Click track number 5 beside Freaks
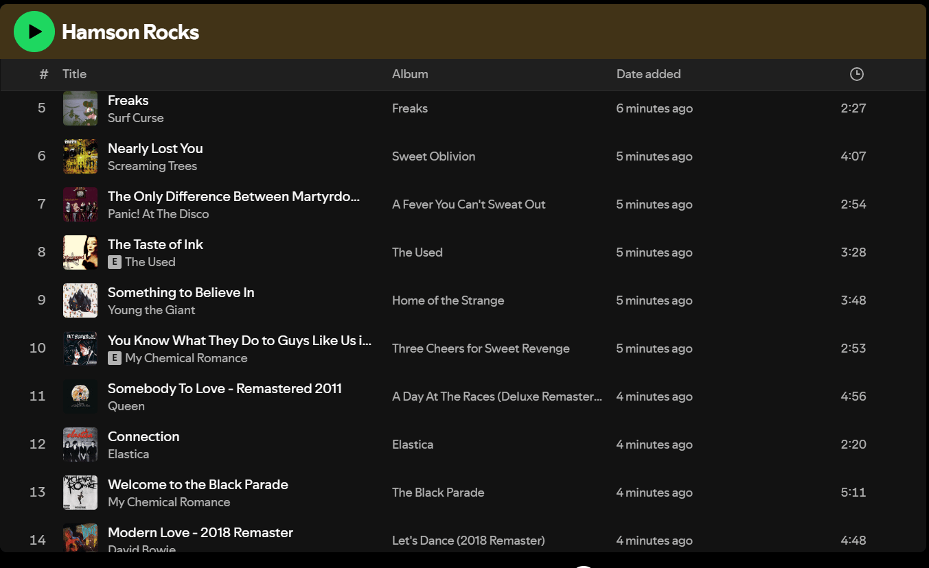The width and height of the screenshot is (929, 568). coord(42,108)
